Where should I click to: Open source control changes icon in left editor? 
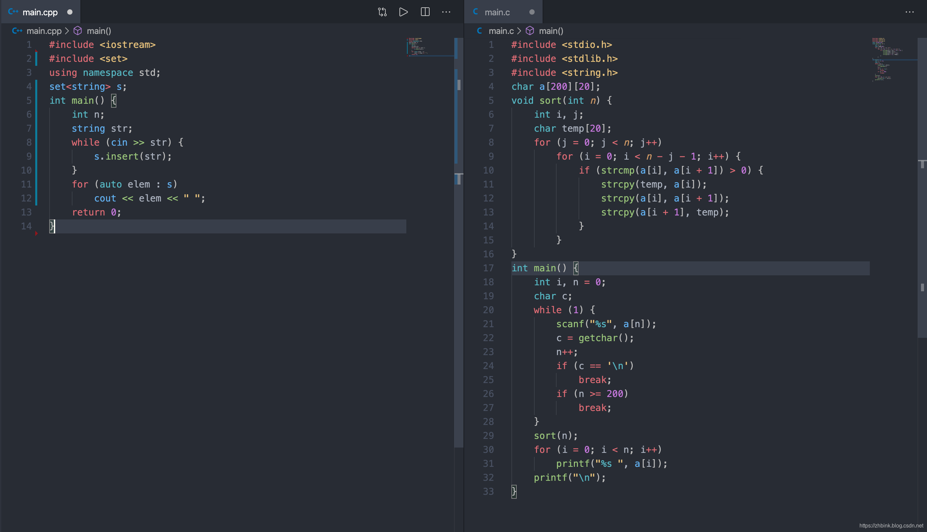pos(382,12)
